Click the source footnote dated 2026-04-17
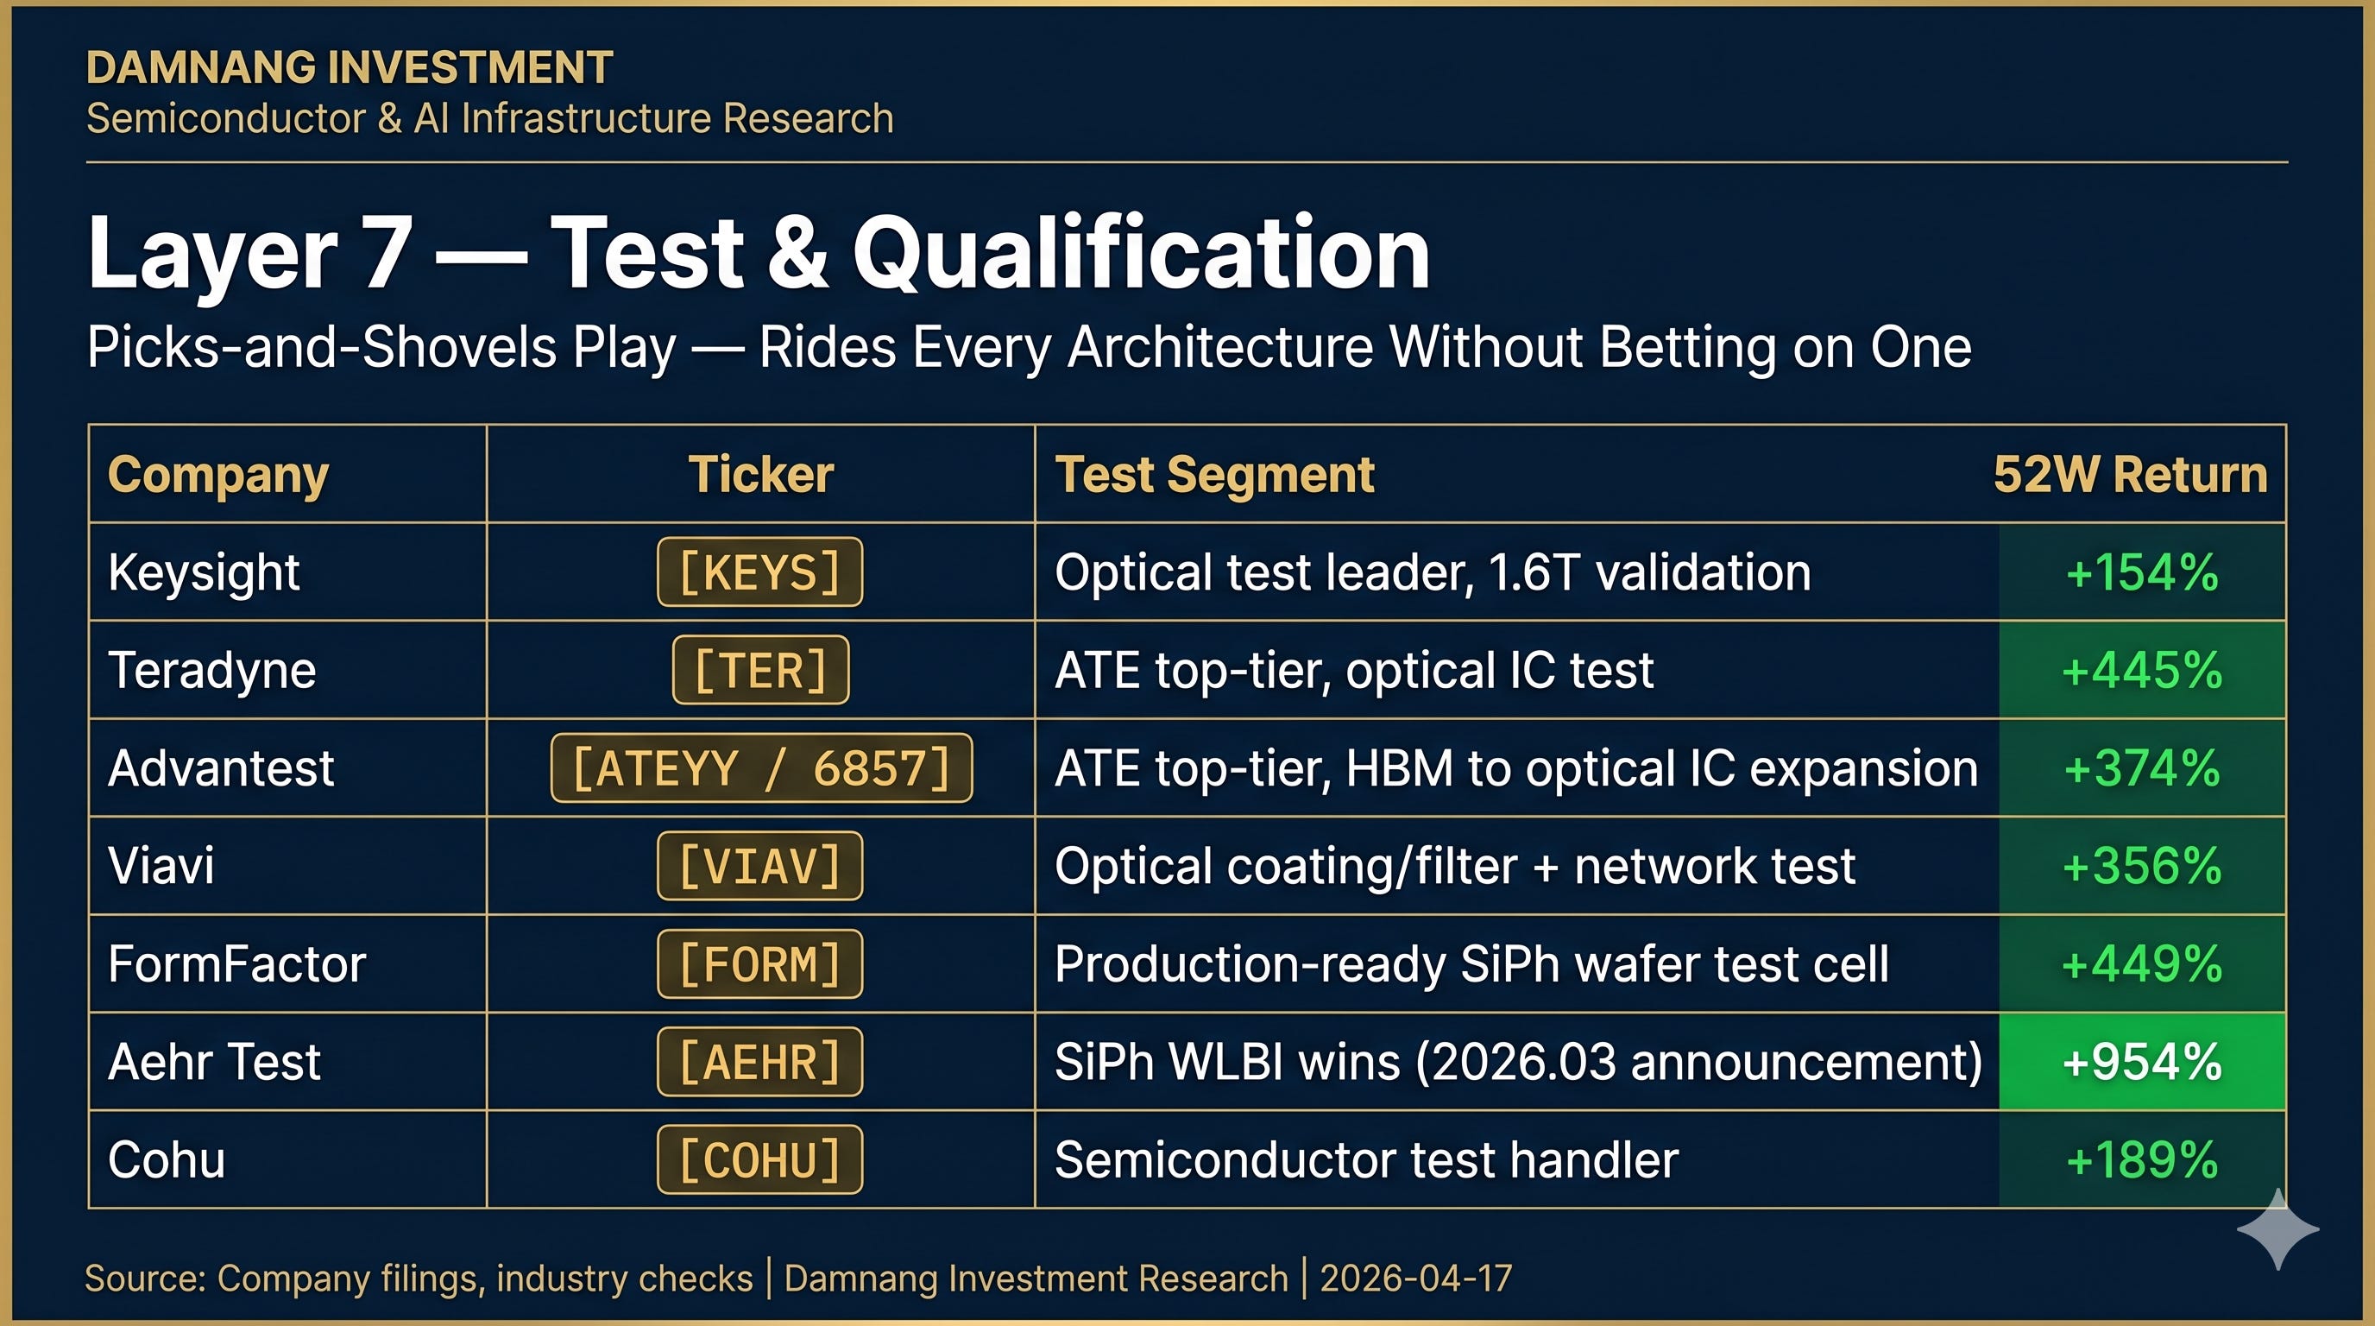This screenshot has height=1326, width=2375. [x=798, y=1278]
